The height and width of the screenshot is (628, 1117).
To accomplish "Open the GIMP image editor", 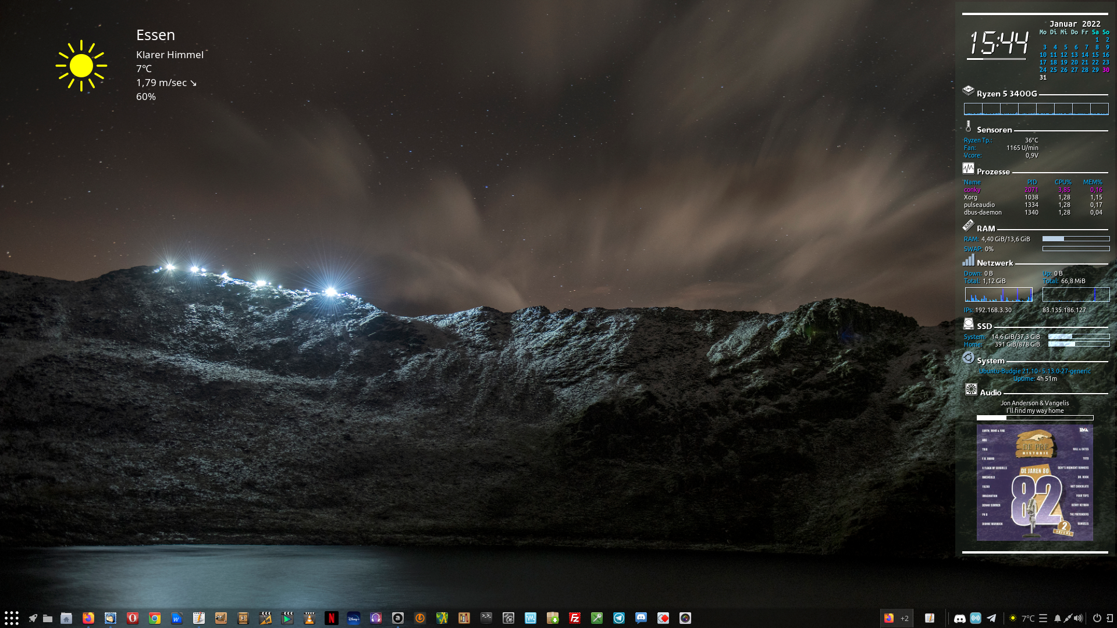I will [221, 618].
